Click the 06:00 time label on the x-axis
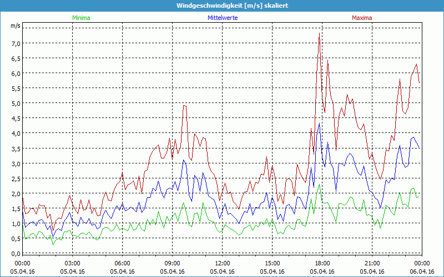The image size is (444, 277). pos(122,264)
